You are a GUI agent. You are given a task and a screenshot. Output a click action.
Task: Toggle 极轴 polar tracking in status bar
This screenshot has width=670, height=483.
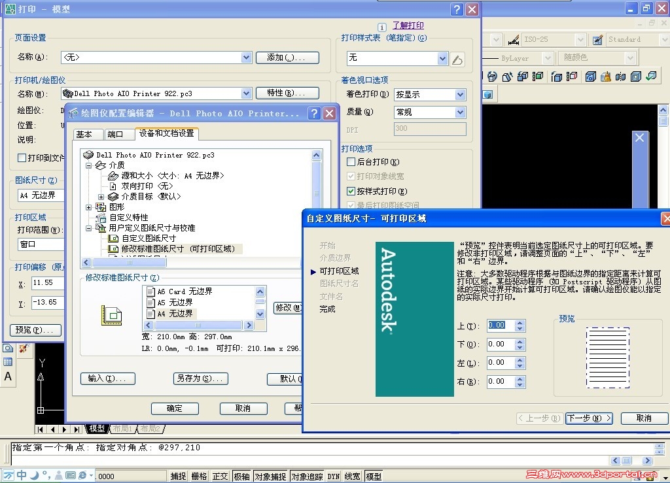tap(241, 476)
